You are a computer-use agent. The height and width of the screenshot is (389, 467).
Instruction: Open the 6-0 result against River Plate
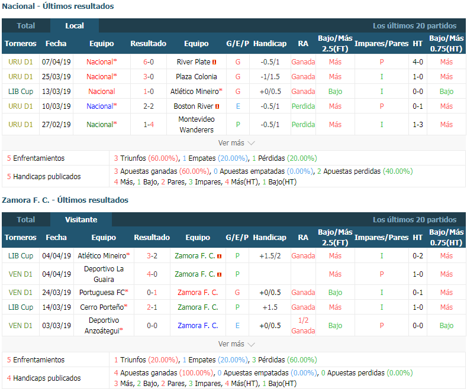pos(149,62)
